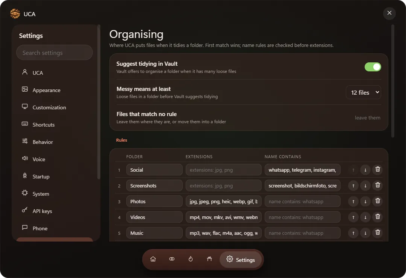Open Customization settings section

[55, 107]
